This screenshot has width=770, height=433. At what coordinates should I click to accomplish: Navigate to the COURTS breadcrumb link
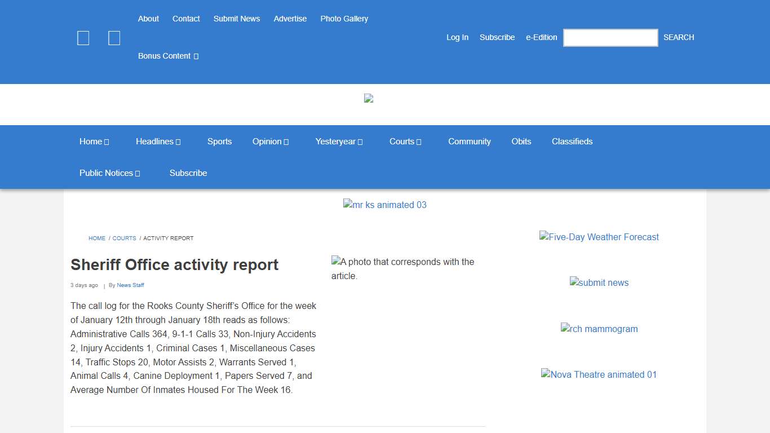(x=124, y=238)
